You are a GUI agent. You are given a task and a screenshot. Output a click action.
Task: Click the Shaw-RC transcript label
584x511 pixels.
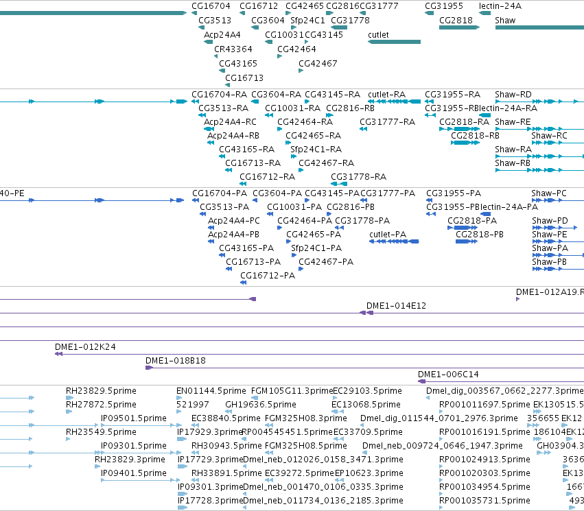tap(550, 136)
